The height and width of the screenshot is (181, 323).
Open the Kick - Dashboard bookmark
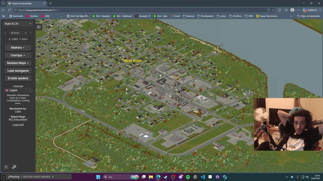click(122, 16)
